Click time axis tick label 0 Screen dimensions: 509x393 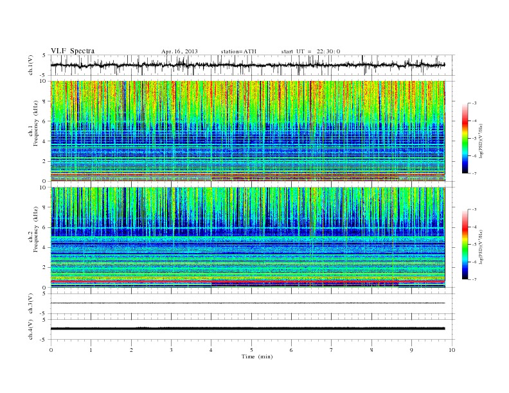click(51, 350)
